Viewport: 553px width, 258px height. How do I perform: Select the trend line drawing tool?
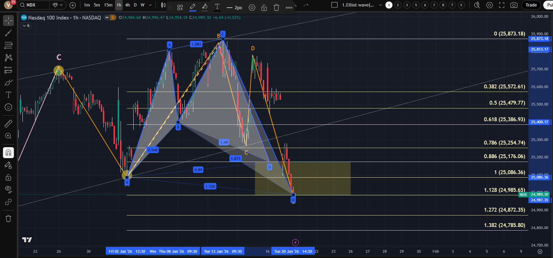(8, 33)
